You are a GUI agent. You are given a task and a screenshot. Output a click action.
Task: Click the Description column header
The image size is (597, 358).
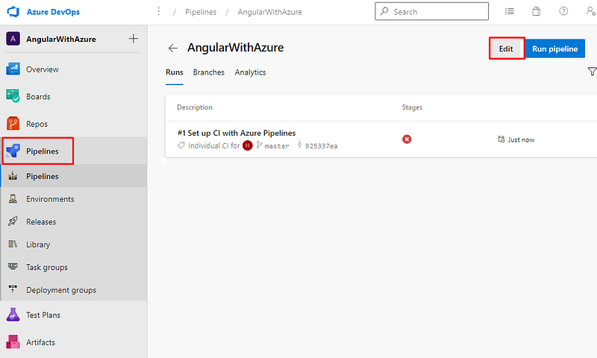pos(195,107)
